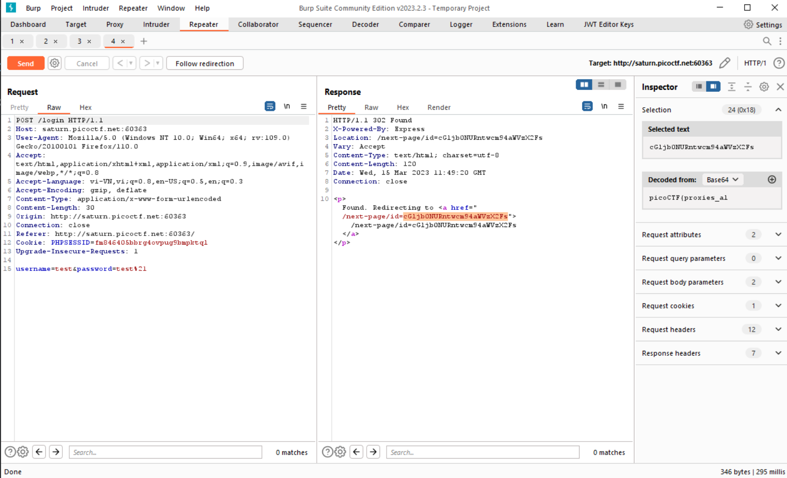
Task: Open request panel hamburger menu
Action: pyautogui.click(x=303, y=106)
